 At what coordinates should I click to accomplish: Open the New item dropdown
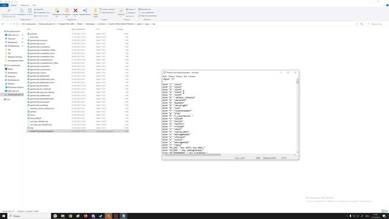108,9
